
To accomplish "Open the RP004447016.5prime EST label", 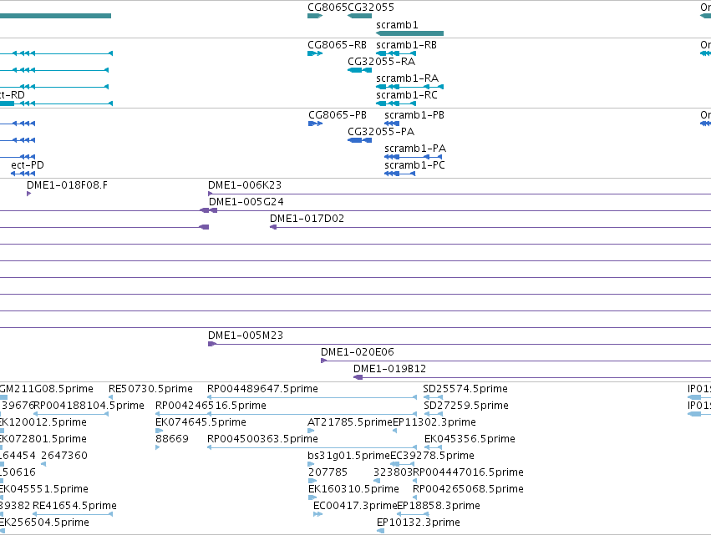I will point(468,473).
